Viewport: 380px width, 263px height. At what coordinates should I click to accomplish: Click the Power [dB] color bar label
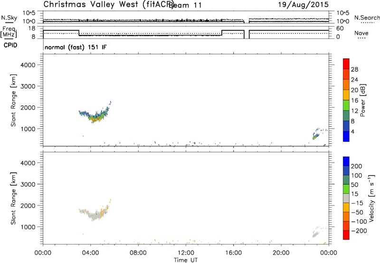point(363,100)
